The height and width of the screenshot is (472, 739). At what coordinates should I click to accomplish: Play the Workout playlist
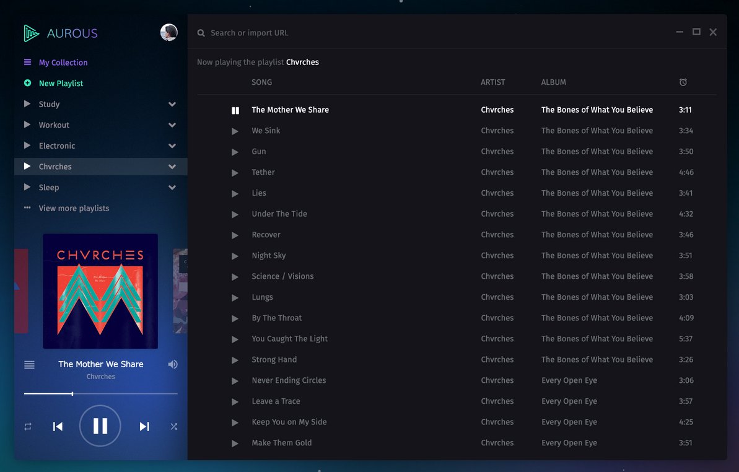coord(27,125)
